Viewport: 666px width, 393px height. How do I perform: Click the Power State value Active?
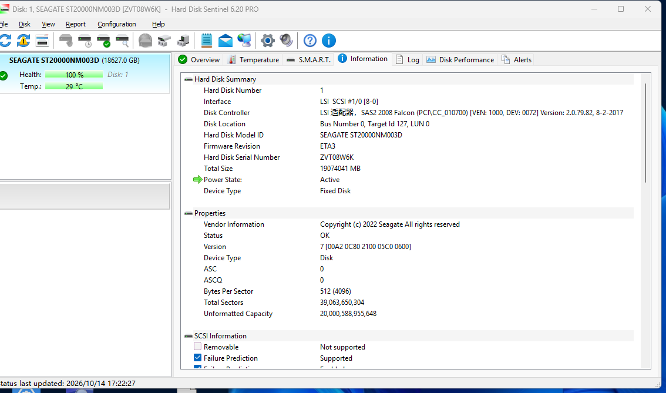point(329,180)
